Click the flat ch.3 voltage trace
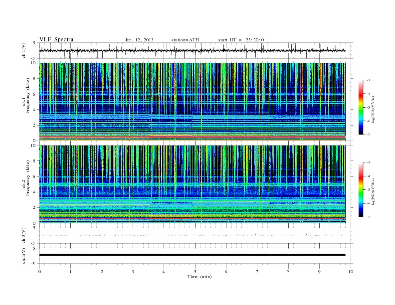 (192, 235)
